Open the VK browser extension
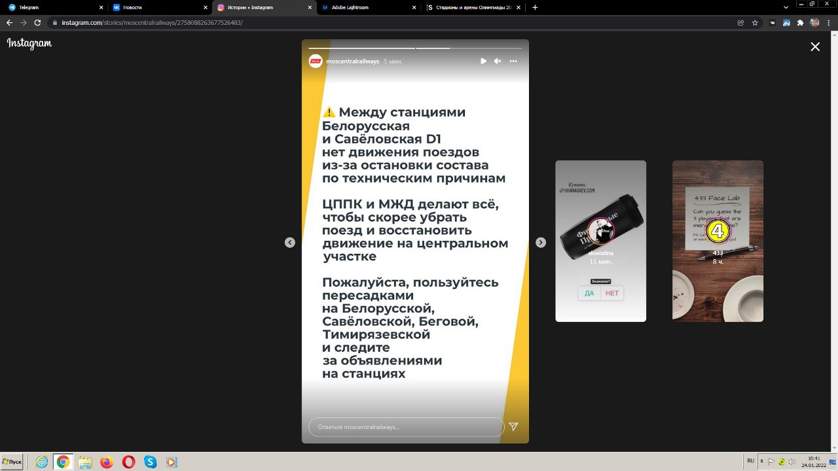The height and width of the screenshot is (471, 838). click(773, 22)
